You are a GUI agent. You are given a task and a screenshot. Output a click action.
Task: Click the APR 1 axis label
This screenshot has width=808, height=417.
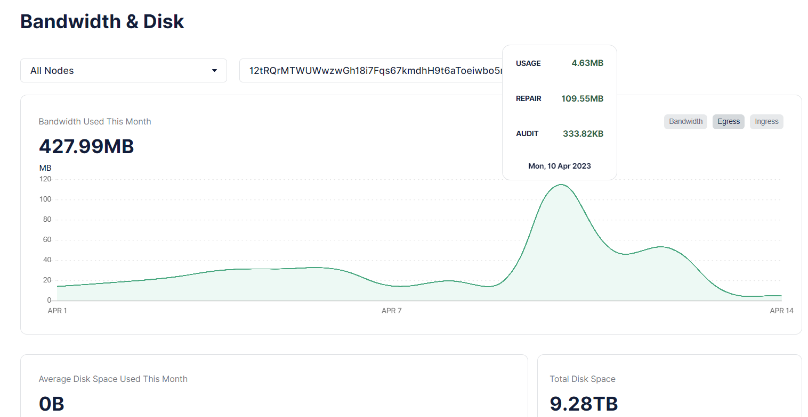pyautogui.click(x=58, y=311)
